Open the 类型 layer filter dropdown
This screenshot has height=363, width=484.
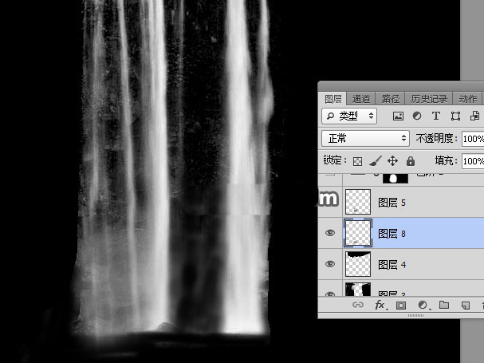coord(349,116)
